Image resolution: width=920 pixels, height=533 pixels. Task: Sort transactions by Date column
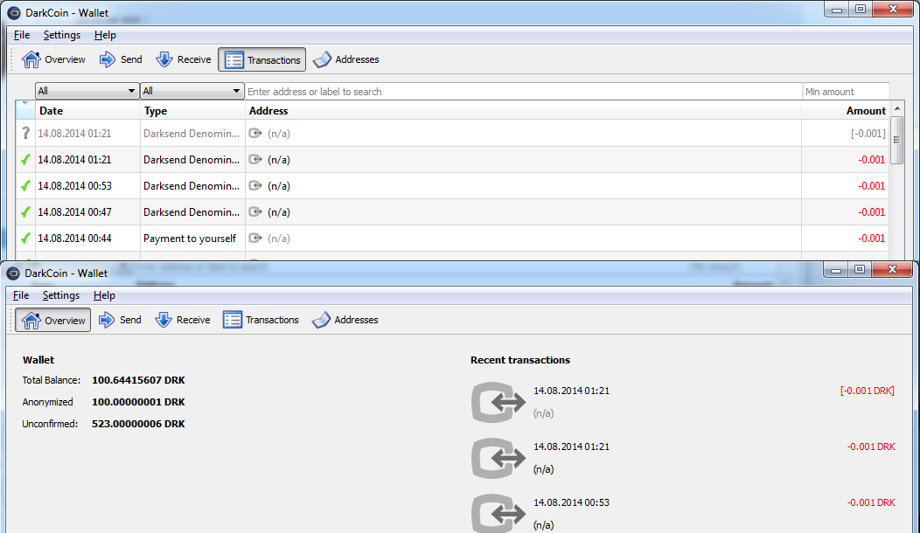pyautogui.click(x=87, y=111)
